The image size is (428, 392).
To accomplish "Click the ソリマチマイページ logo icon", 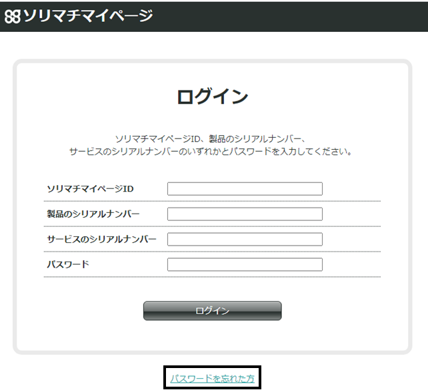I will [x=13, y=17].
